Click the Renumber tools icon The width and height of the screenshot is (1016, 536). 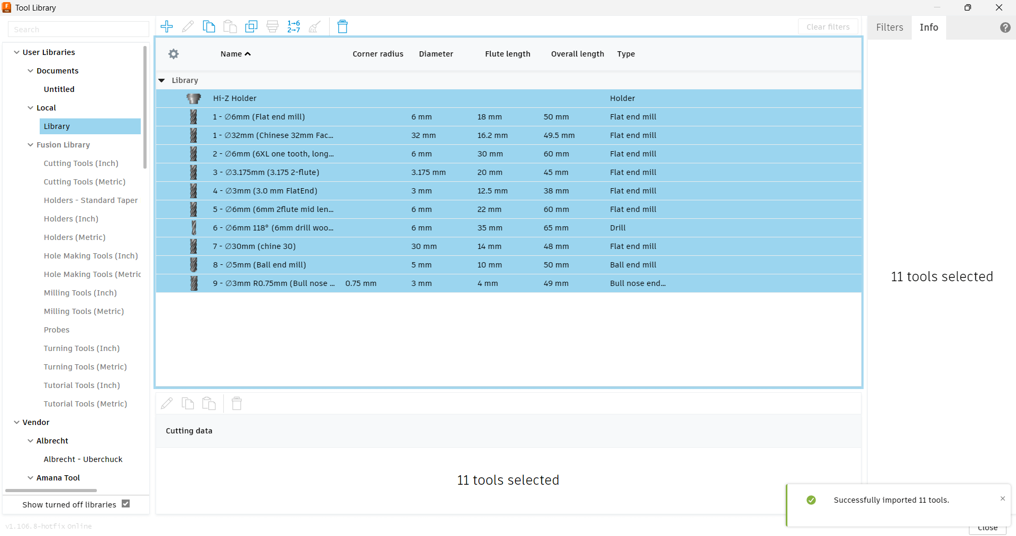(x=294, y=26)
